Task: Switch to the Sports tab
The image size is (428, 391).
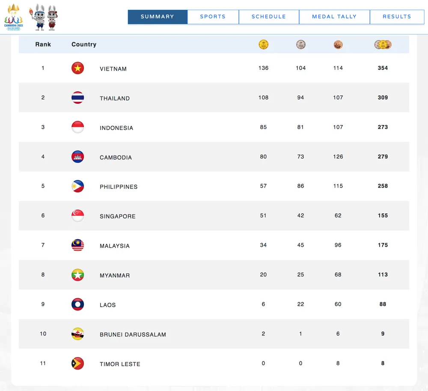Action: click(x=213, y=17)
